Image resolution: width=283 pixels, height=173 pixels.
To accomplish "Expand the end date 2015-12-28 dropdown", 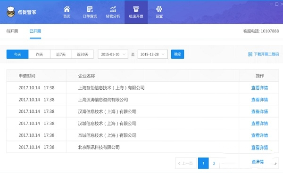I will click(153, 54).
